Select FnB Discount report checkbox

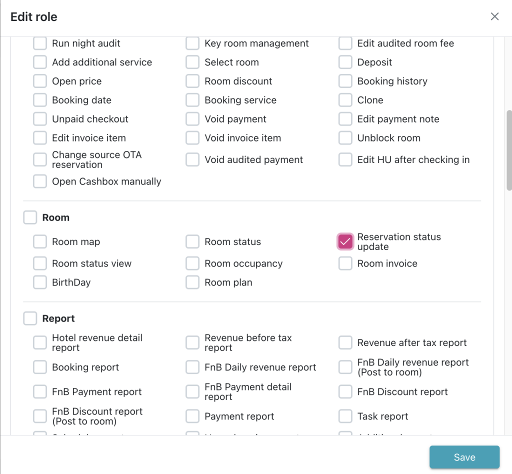click(345, 392)
